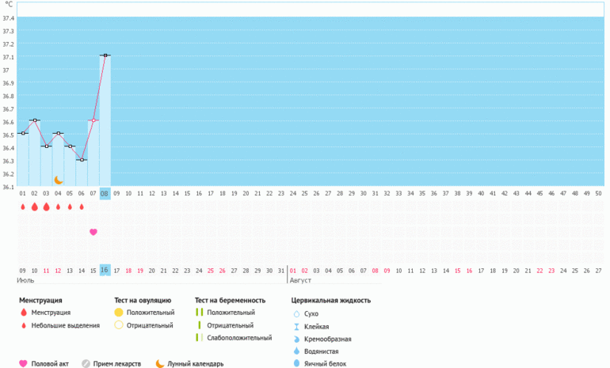610x368 pixels.
Task: Select the temperature point on cycle day 02
Action: click(35, 120)
